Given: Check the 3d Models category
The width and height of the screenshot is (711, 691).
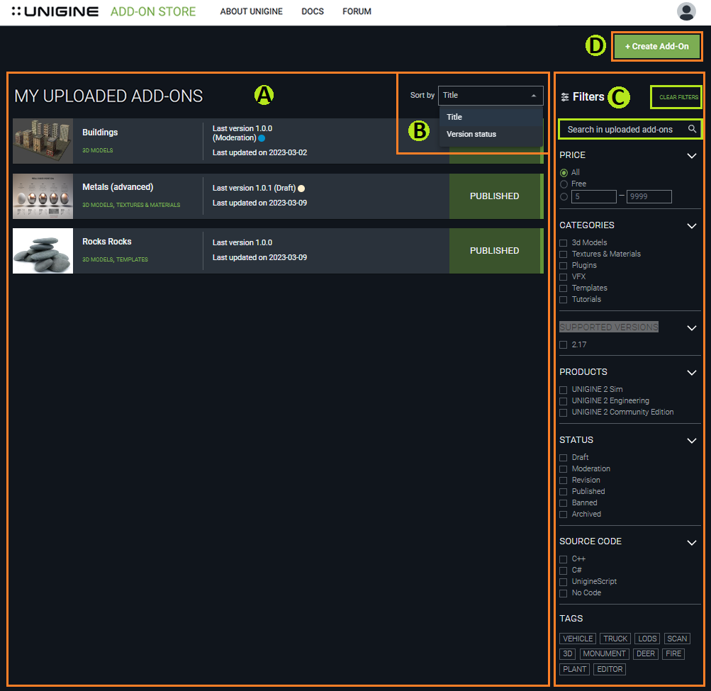Looking at the screenshot, I should click(563, 243).
